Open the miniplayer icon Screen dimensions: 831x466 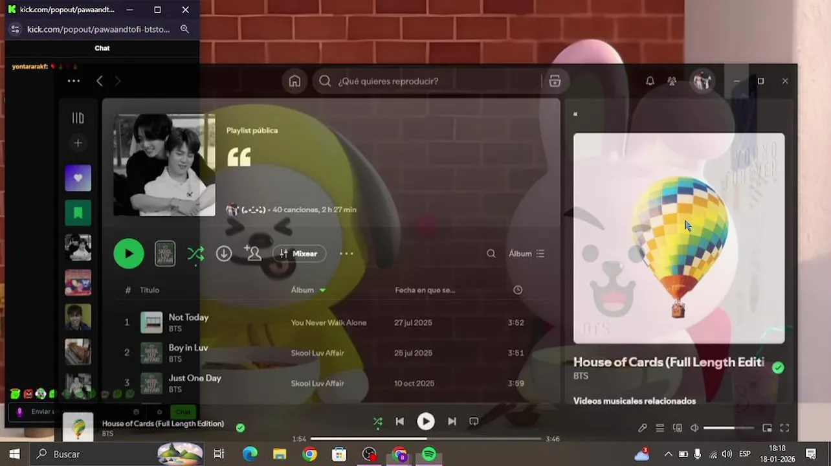coord(767,428)
